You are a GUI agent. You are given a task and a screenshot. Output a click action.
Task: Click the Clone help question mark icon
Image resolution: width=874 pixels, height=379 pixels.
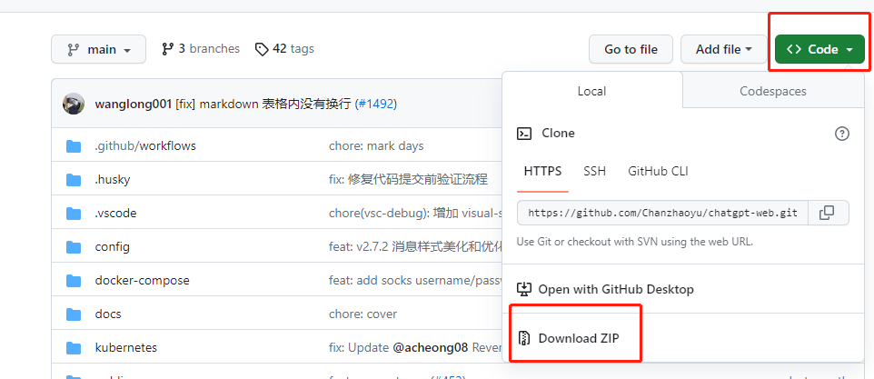[841, 134]
